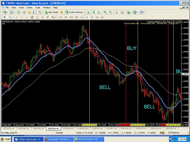Switch chart to M1 timeframe
This screenshot has width=190, height=142.
[61, 17]
